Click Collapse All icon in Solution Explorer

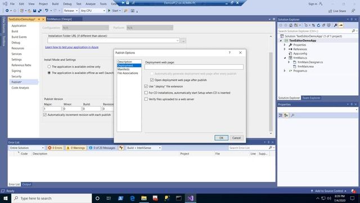pyautogui.click(x=323, y=25)
